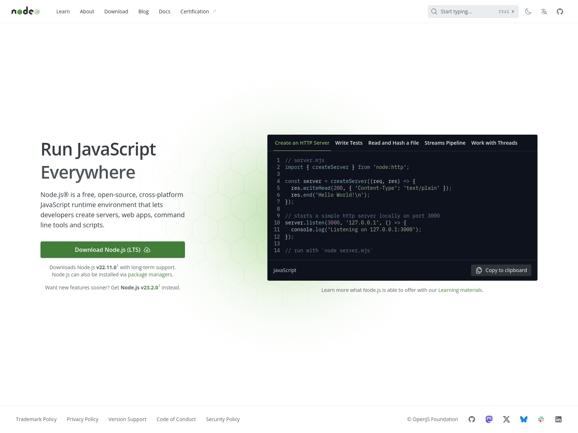
Task: Click Copy to clipboard button
Action: (x=501, y=270)
